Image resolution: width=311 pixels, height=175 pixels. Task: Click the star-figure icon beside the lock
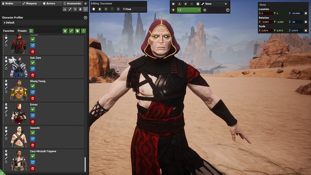point(80,9)
